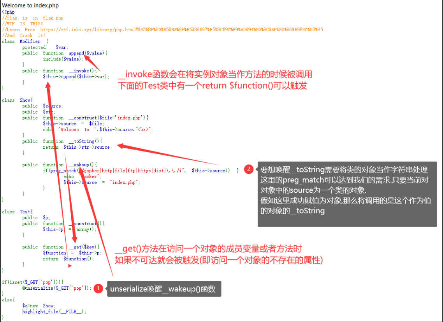The width and height of the screenshot is (443, 322).
Task: Click the highlight_file(__FILE__) statement
Action: tap(54, 311)
